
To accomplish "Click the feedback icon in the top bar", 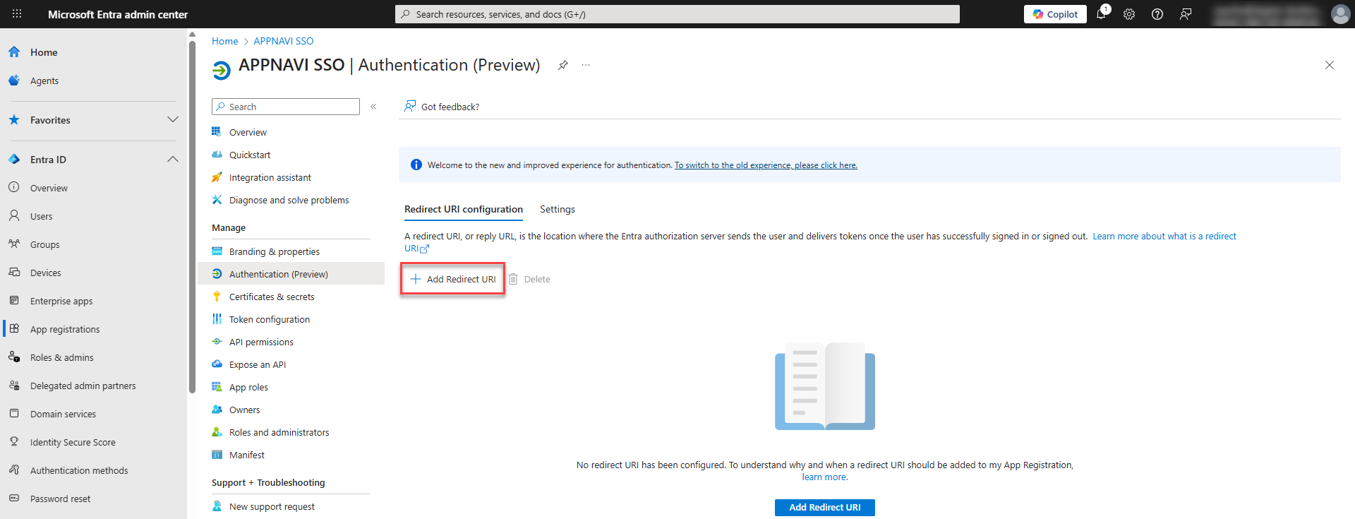I will coord(1186,14).
